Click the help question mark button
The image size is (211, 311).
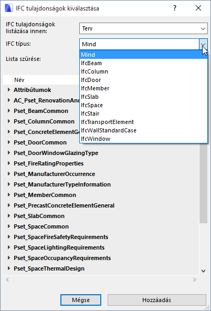click(175, 8)
